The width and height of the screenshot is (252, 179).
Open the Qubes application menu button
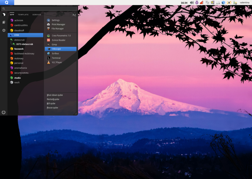pyautogui.click(x=7, y=3)
